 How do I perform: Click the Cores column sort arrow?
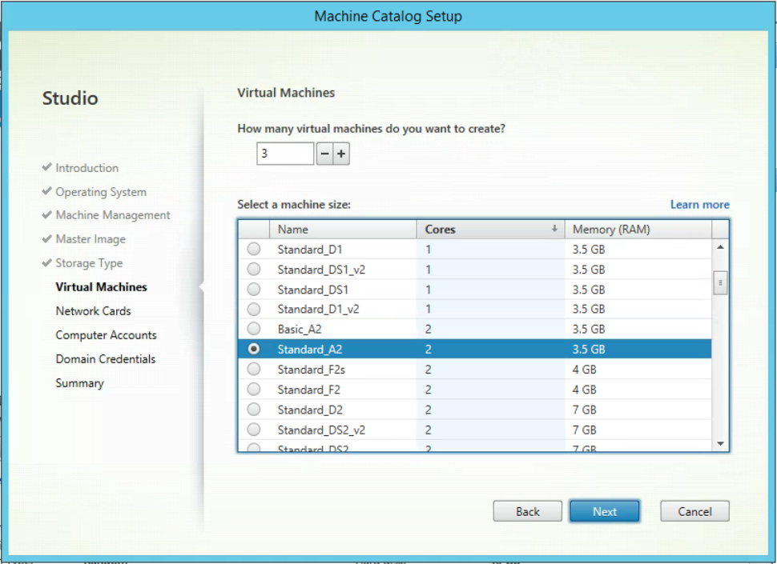point(554,229)
